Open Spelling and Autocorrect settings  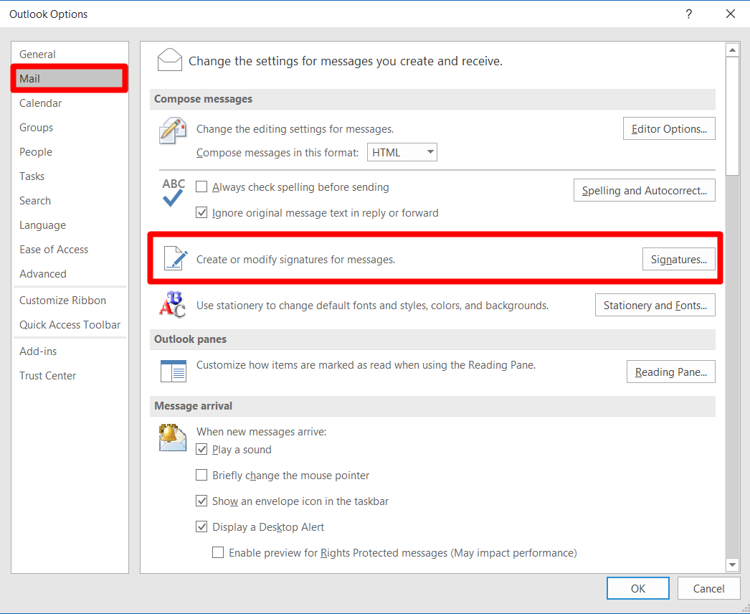[x=645, y=191]
